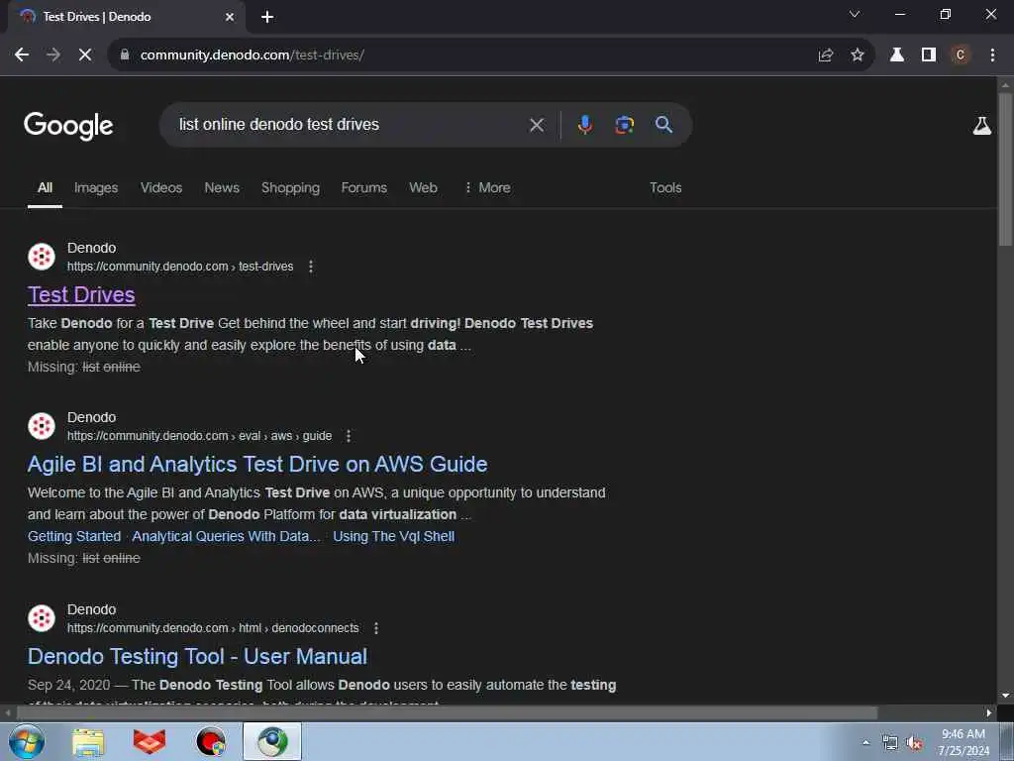Open the red circular app on taskbar
The width and height of the screenshot is (1014, 761).
coord(211,742)
